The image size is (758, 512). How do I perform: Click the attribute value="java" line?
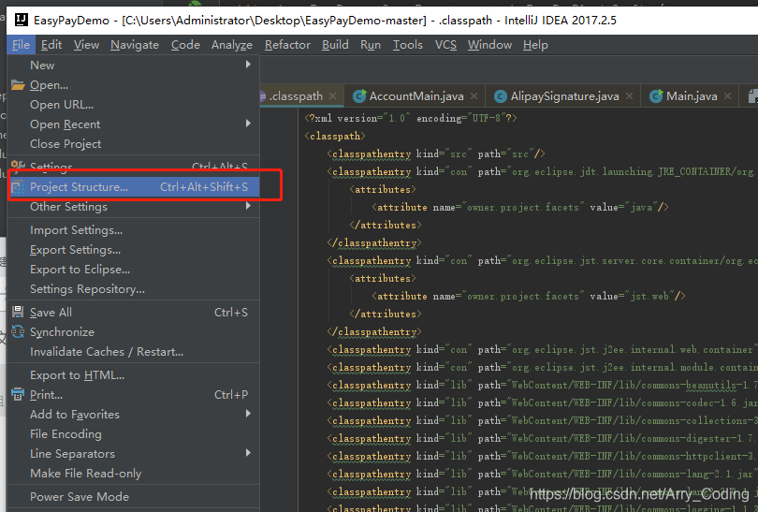click(x=520, y=208)
